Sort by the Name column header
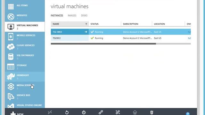The height and width of the screenshot is (115, 205). point(70,24)
